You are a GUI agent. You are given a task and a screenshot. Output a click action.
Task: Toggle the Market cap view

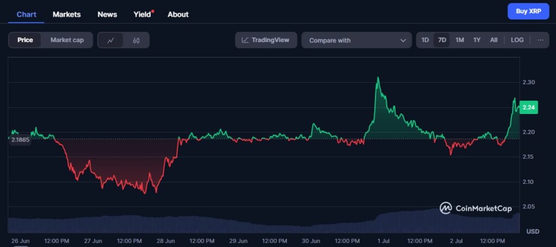pyautogui.click(x=67, y=40)
